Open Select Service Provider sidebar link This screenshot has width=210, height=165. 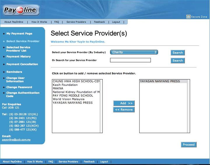coord(23,41)
